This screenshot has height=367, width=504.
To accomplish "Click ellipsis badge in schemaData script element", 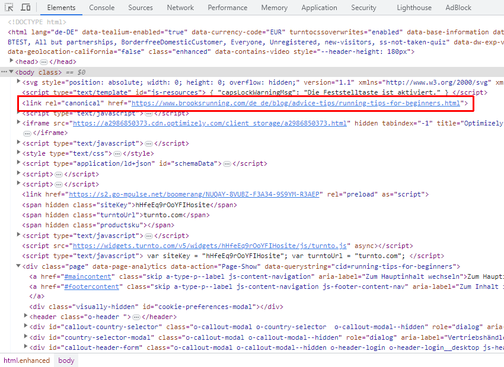I will (227, 164).
